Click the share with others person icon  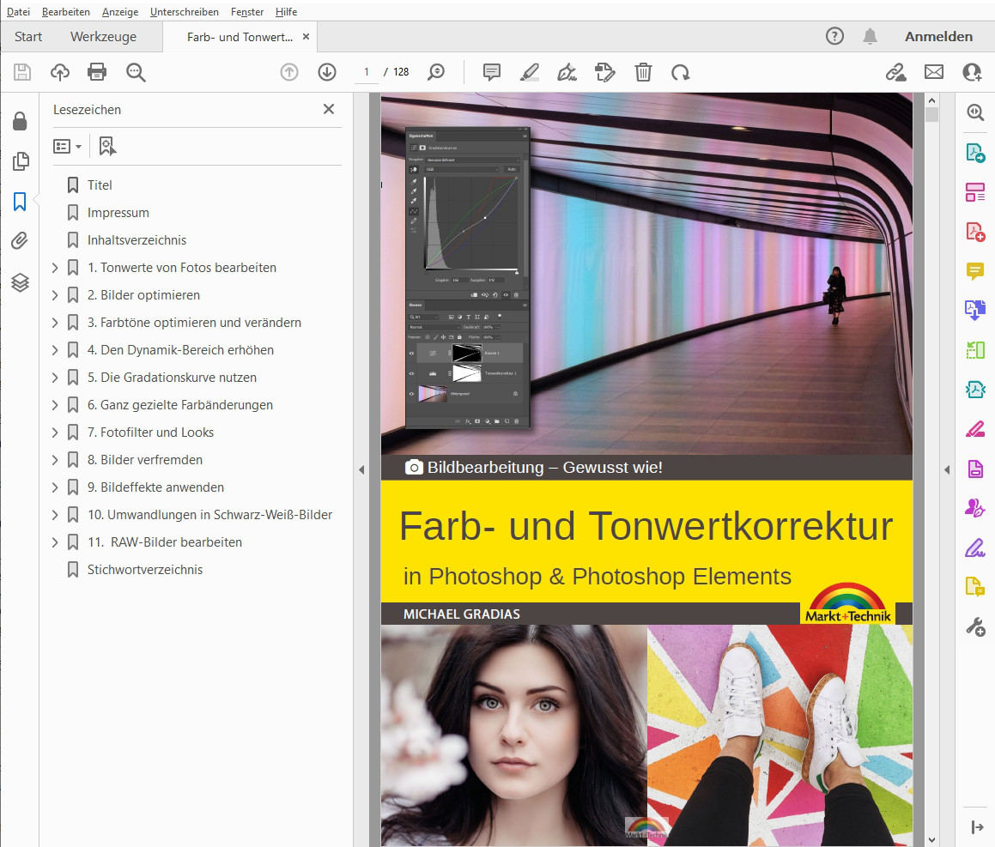(972, 72)
